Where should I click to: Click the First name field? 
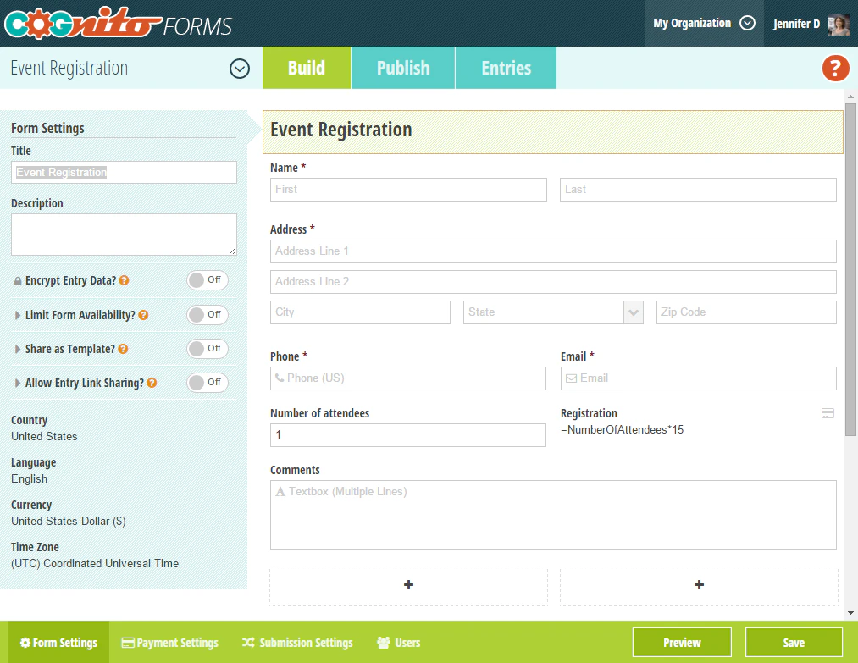[408, 190]
